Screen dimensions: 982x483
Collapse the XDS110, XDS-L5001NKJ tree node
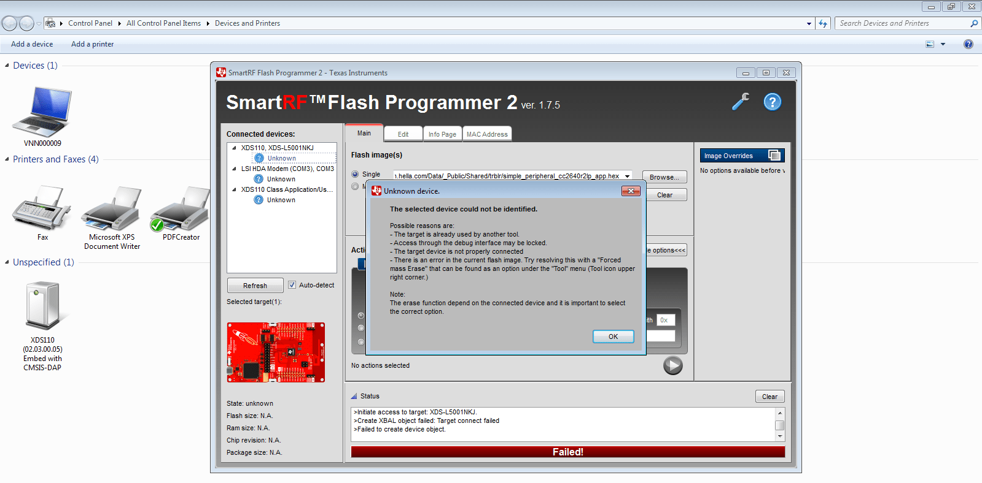(234, 148)
